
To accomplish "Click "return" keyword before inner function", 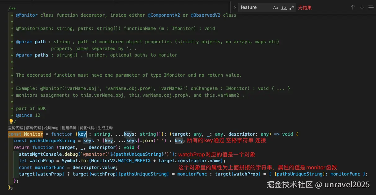I will click(22, 147).
